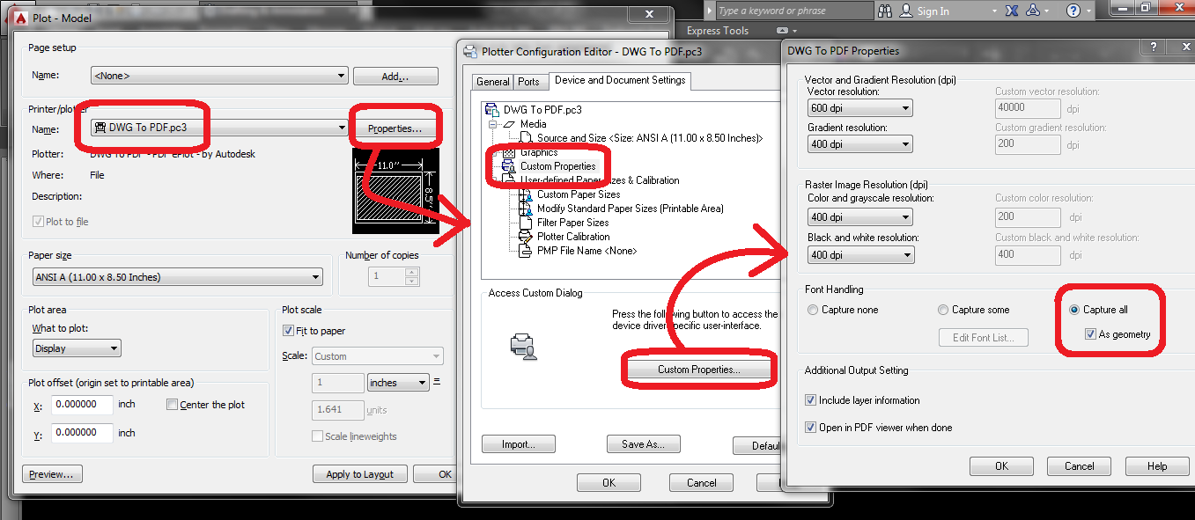Click the Properties... button
Viewport: 1195px width, 520px height.
click(395, 128)
